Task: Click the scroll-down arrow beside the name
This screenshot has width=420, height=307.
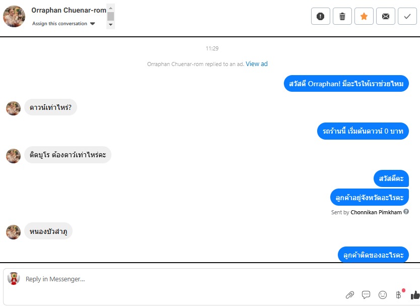Action: coord(110,25)
